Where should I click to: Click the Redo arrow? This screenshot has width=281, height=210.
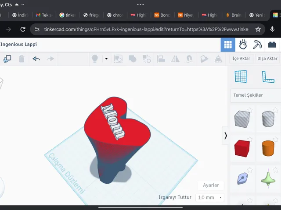[x=50, y=59]
